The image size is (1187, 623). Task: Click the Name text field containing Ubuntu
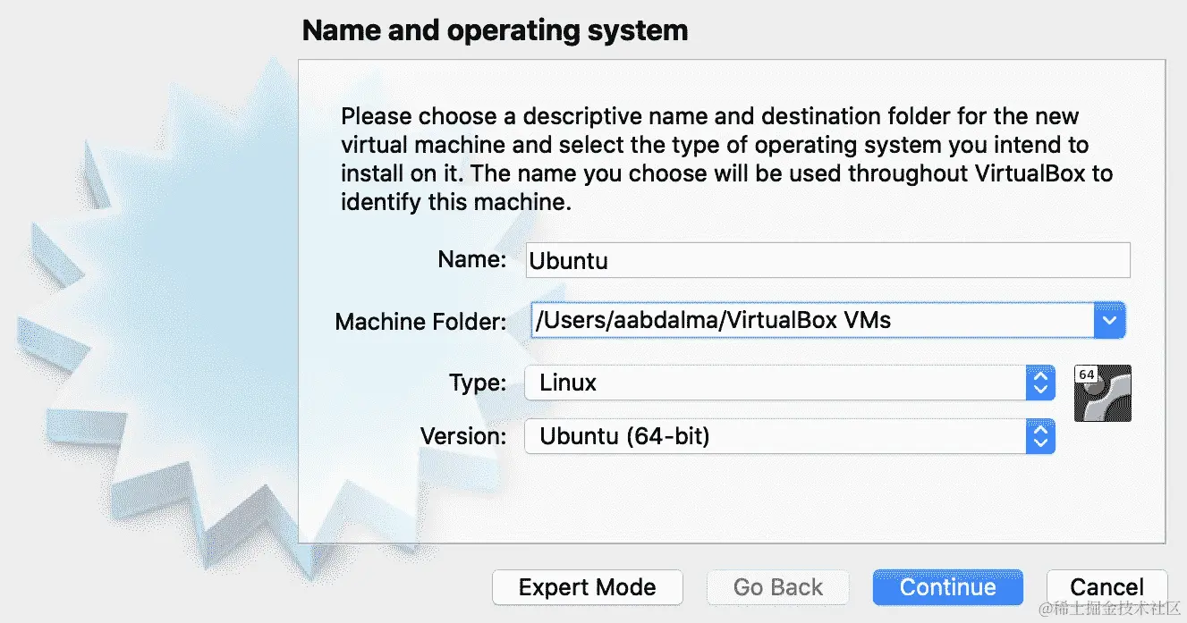[x=828, y=260]
